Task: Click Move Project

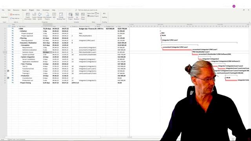Action: point(83,16)
